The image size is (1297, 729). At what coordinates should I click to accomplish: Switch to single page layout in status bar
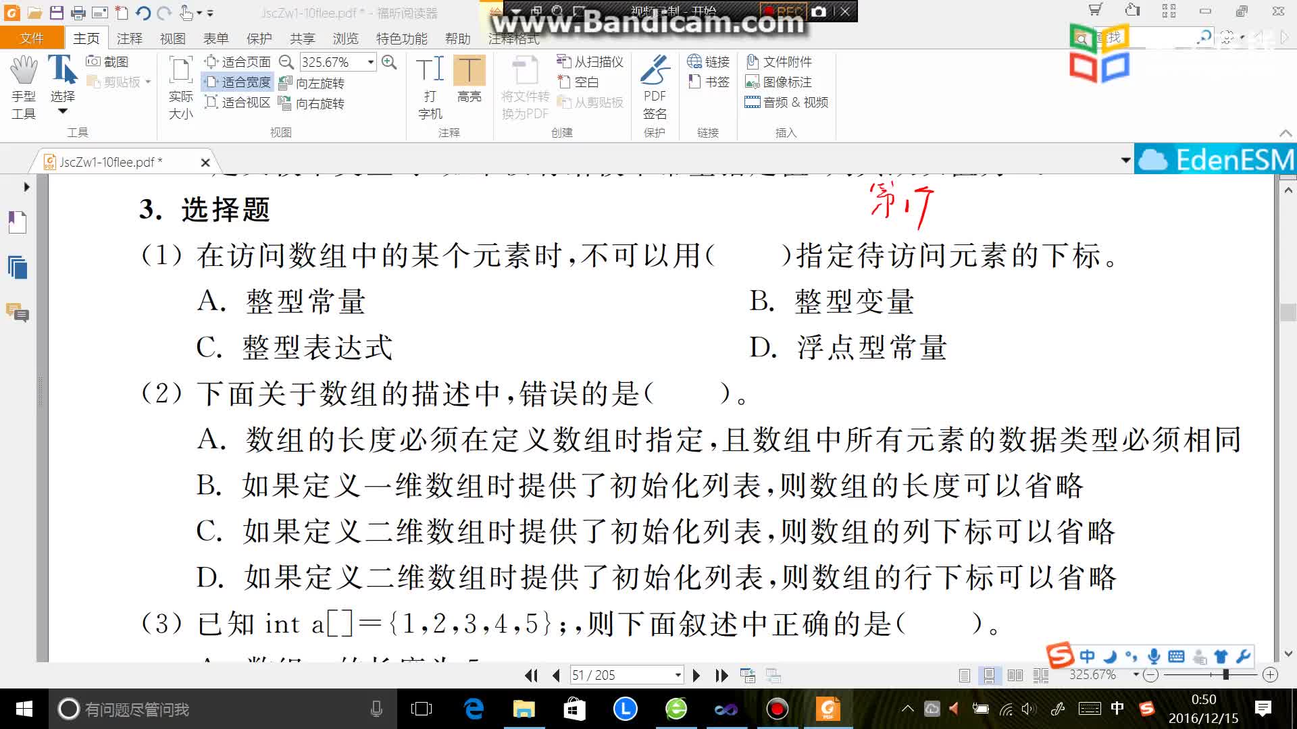pyautogui.click(x=965, y=675)
